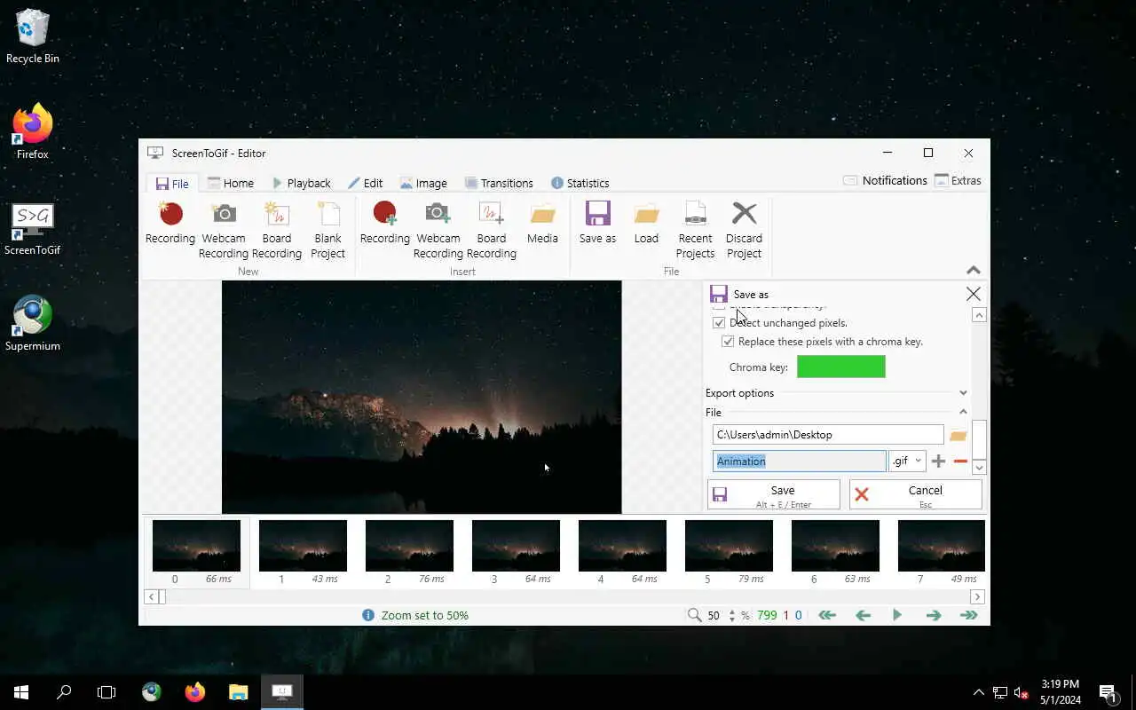The height and width of the screenshot is (710, 1136).
Task: Switch to the Transitions tab
Action: pos(499,183)
